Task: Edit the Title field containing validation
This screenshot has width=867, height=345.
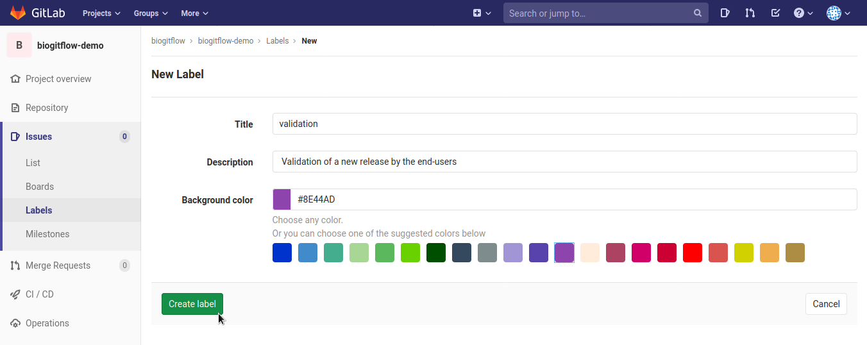Action: (564, 124)
